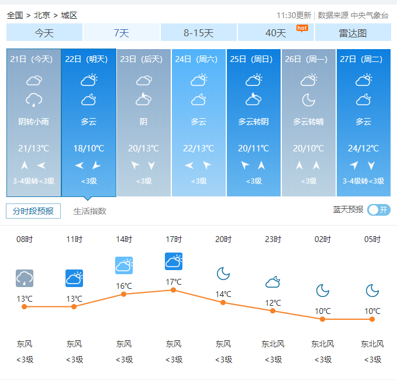
Task: Click the moon icon at 05时
Action: pos(372,291)
